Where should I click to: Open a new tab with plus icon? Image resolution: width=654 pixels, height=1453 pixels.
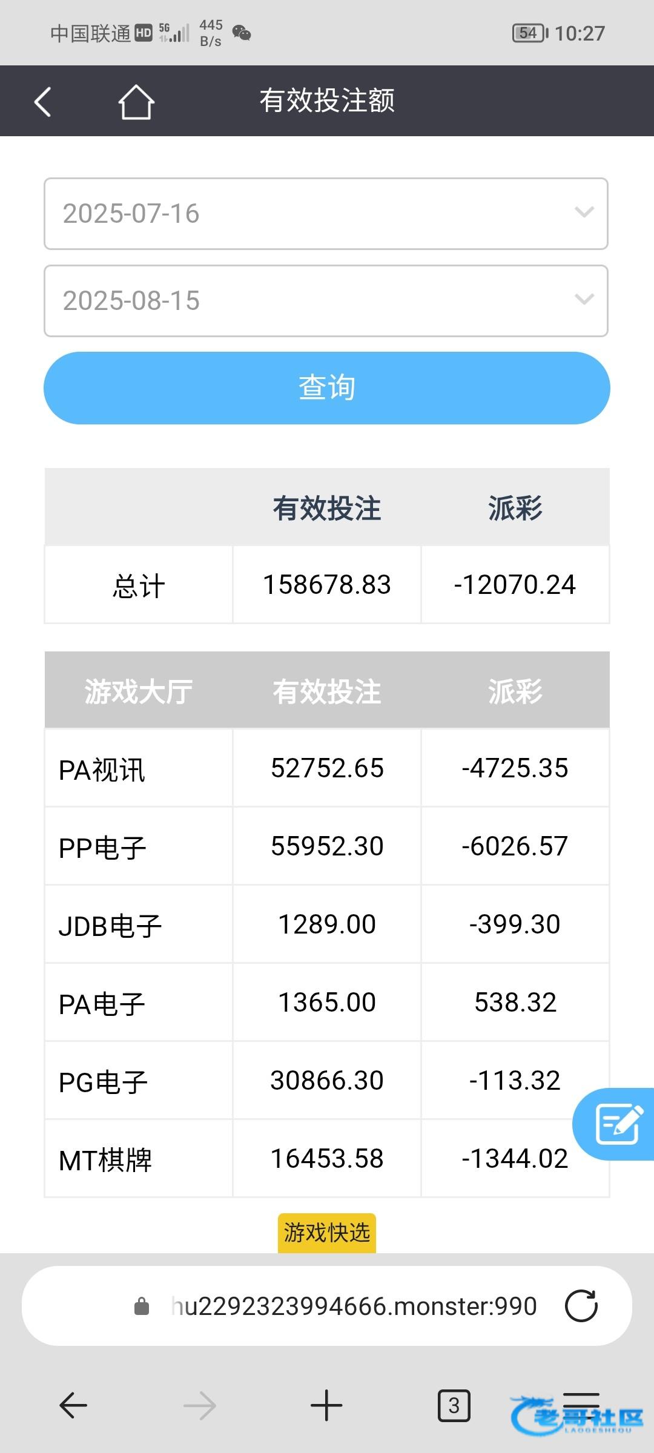326,1405
